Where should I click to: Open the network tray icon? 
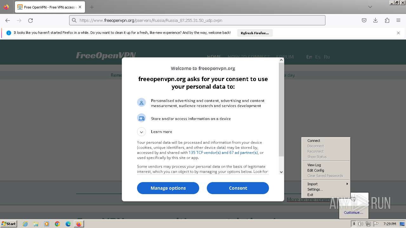pyautogui.click(x=368, y=224)
